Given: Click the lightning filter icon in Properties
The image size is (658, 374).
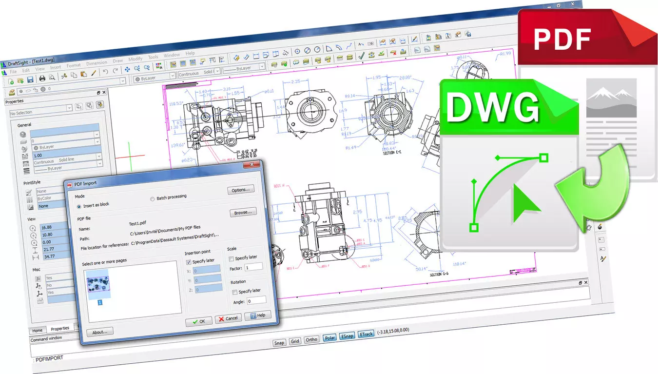Looking at the screenshot, I should point(100,104).
